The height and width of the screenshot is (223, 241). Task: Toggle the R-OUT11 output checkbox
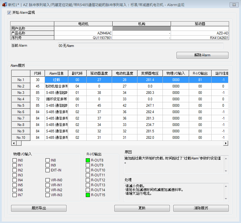click(x=88, y=175)
